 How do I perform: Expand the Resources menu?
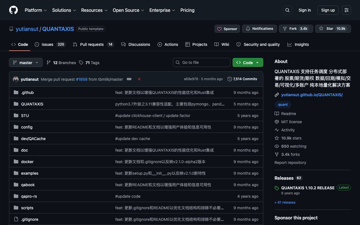[94, 10]
